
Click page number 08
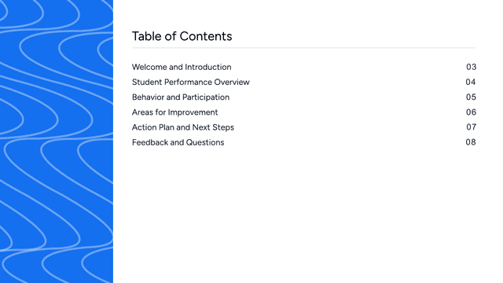[471, 142]
